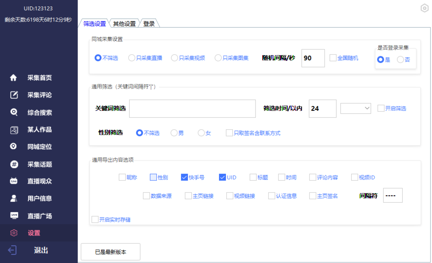This screenshot has height=263, width=432.
Task: Click the live TV icon beside 直播观众
Action: [14, 181]
